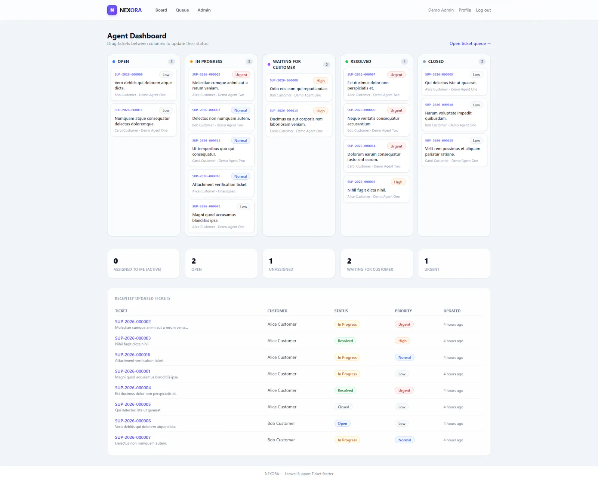The width and height of the screenshot is (598, 481).
Task: Open the Profile link
Action: click(x=465, y=10)
